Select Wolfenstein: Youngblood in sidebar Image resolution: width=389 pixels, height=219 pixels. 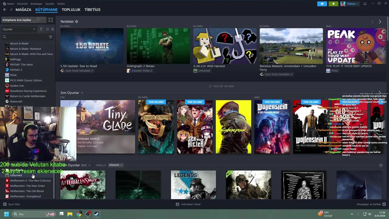pyautogui.click(x=25, y=196)
